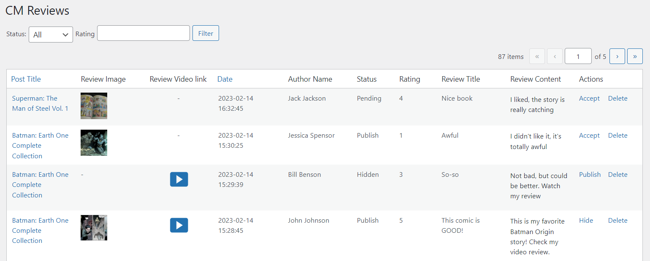
Task: Play Bill Benson's review video
Action: (179, 179)
